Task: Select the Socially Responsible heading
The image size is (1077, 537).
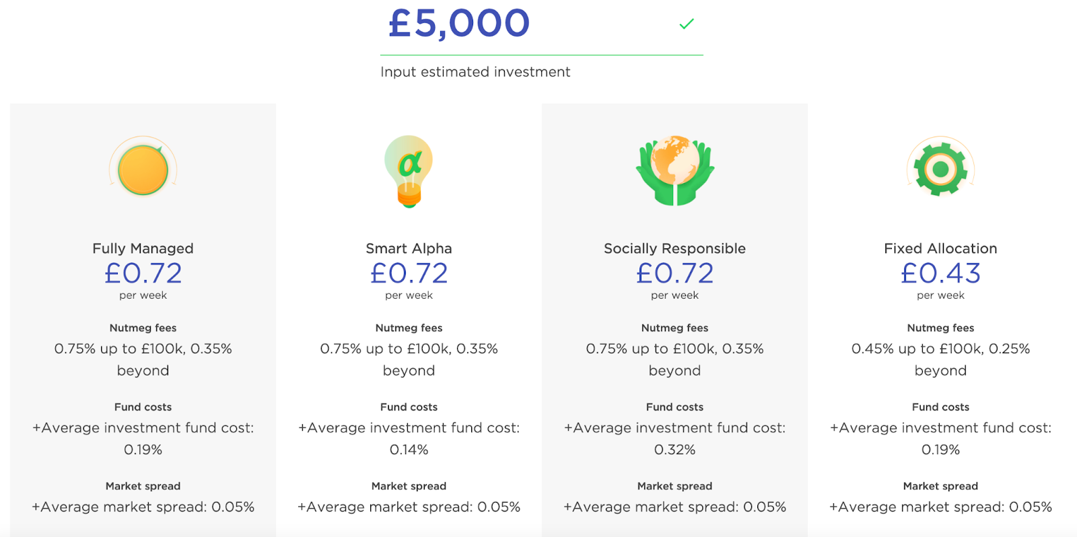Action: pos(674,248)
